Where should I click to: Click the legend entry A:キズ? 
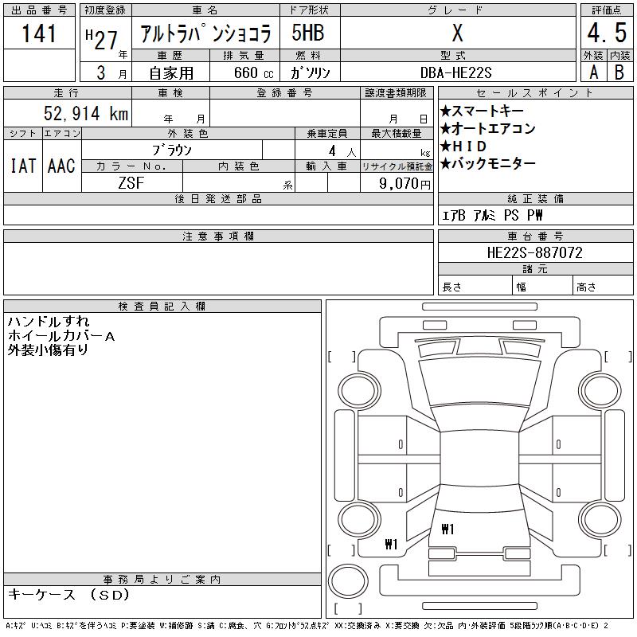(x=15, y=626)
